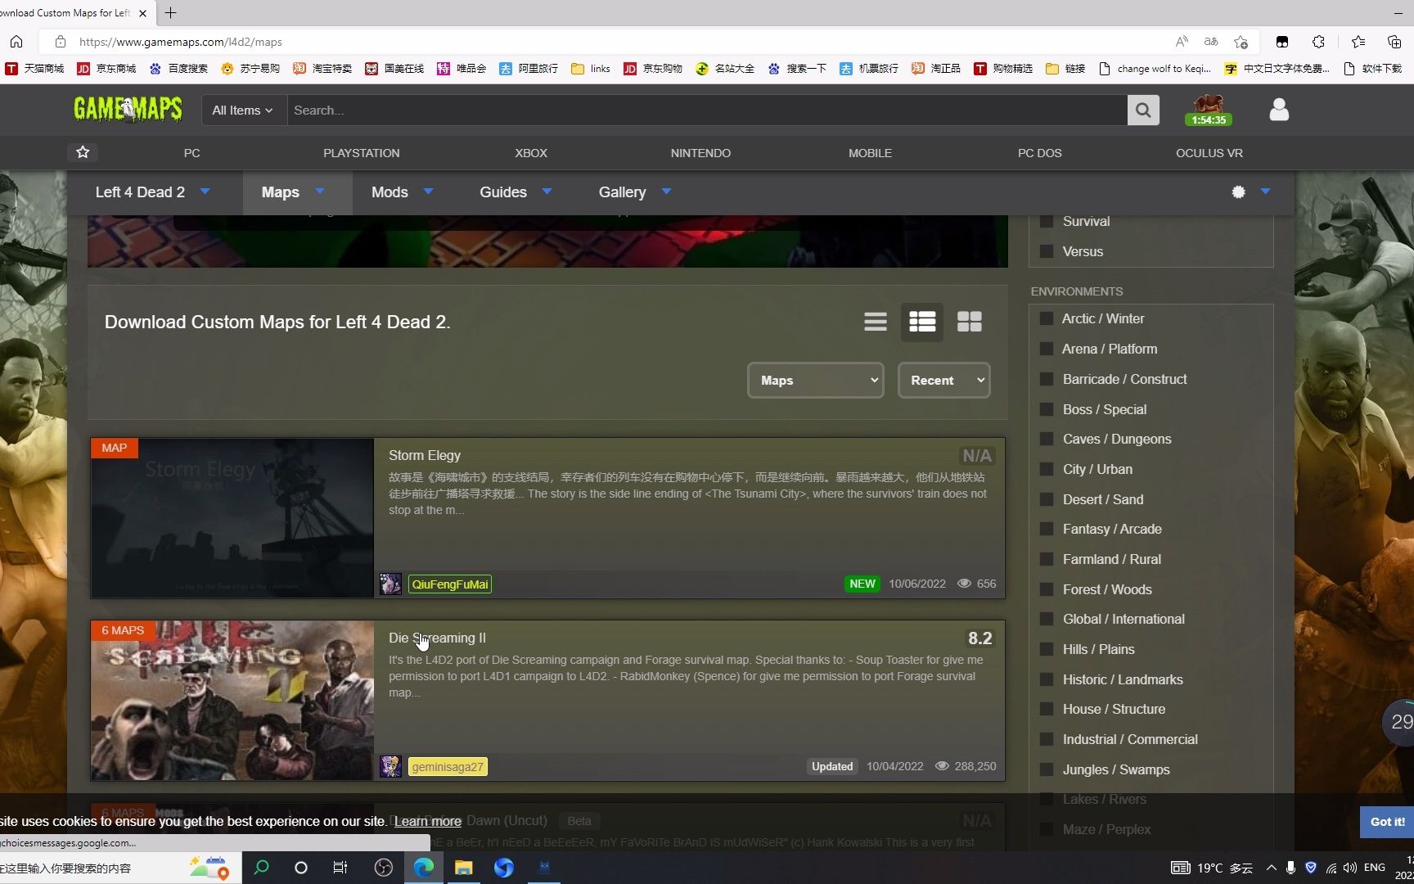The height and width of the screenshot is (884, 1414).
Task: Select the OCULUS VR platform tab
Action: [1209, 153]
